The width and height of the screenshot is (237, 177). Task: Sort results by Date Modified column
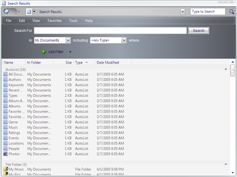coord(108,62)
